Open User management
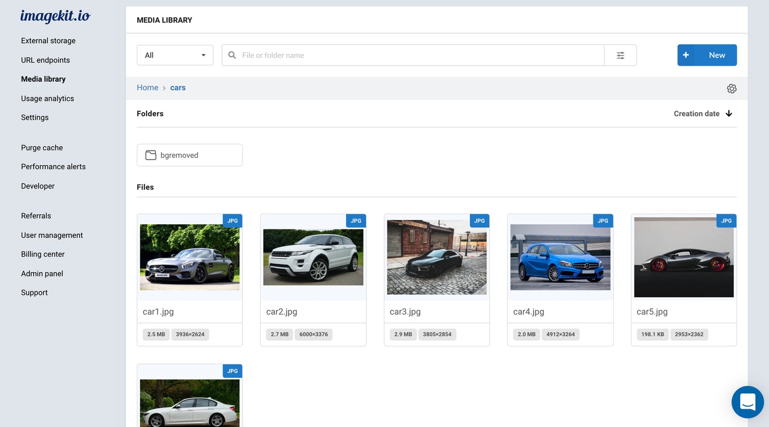The width and height of the screenshot is (769, 427). (x=52, y=235)
